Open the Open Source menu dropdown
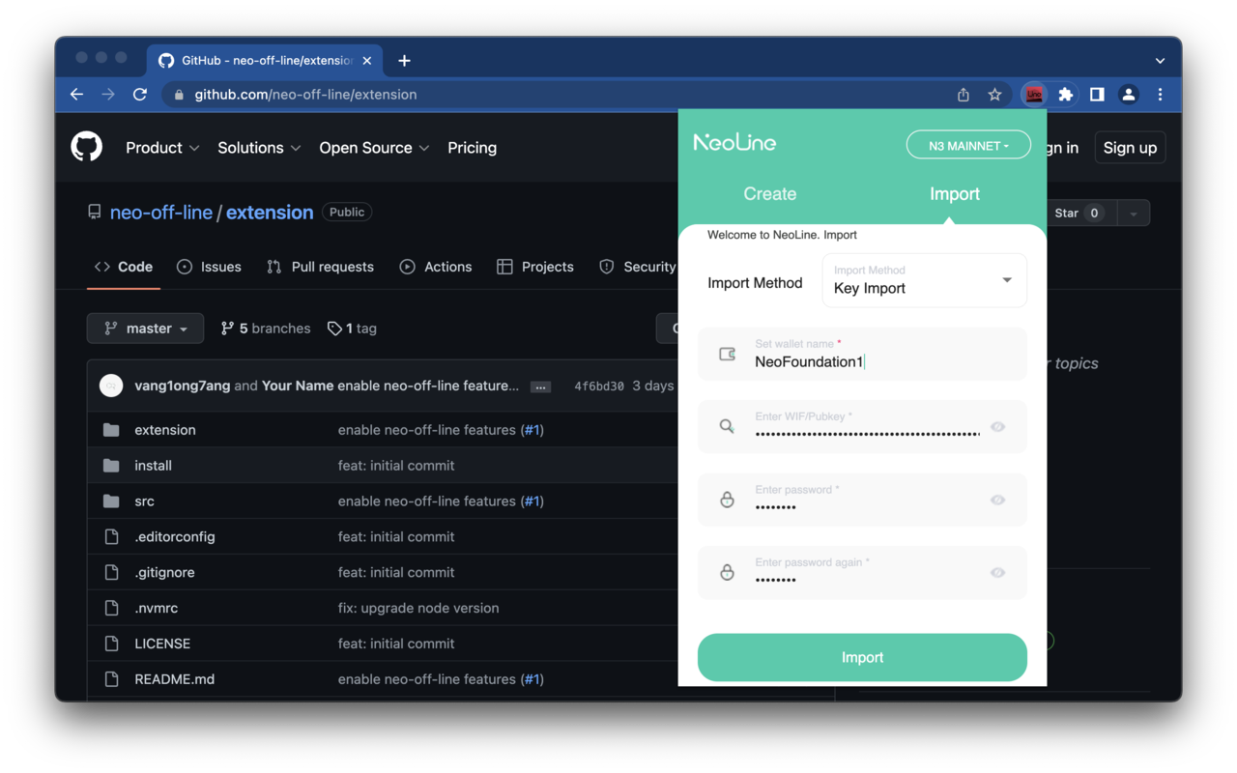1237x773 pixels. pyautogui.click(x=375, y=148)
